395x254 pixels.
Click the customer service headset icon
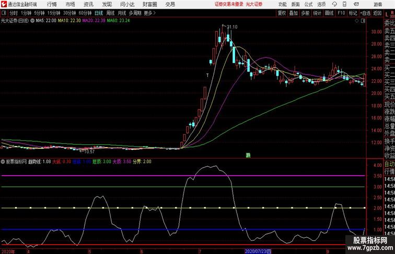[334, 4]
